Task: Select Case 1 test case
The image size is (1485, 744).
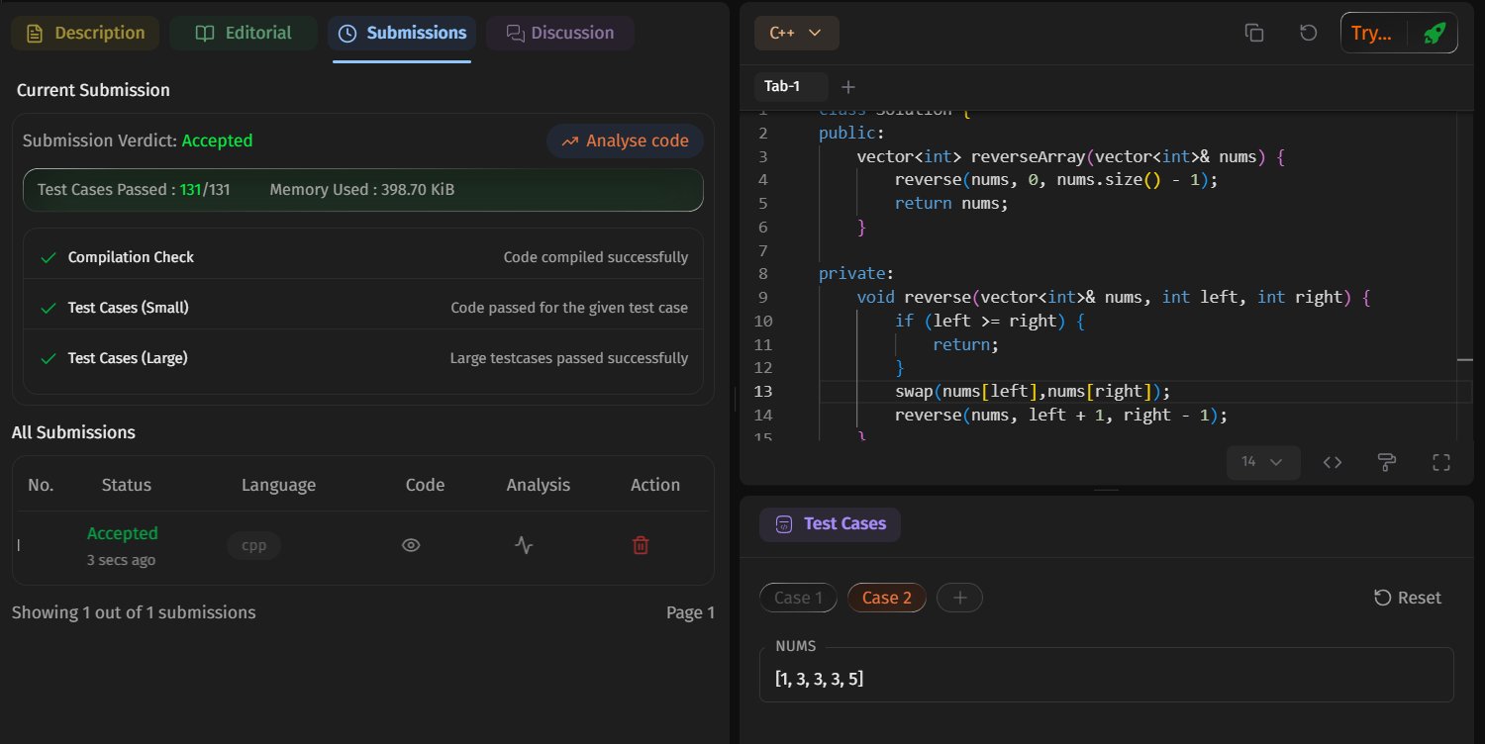Action: pos(798,598)
